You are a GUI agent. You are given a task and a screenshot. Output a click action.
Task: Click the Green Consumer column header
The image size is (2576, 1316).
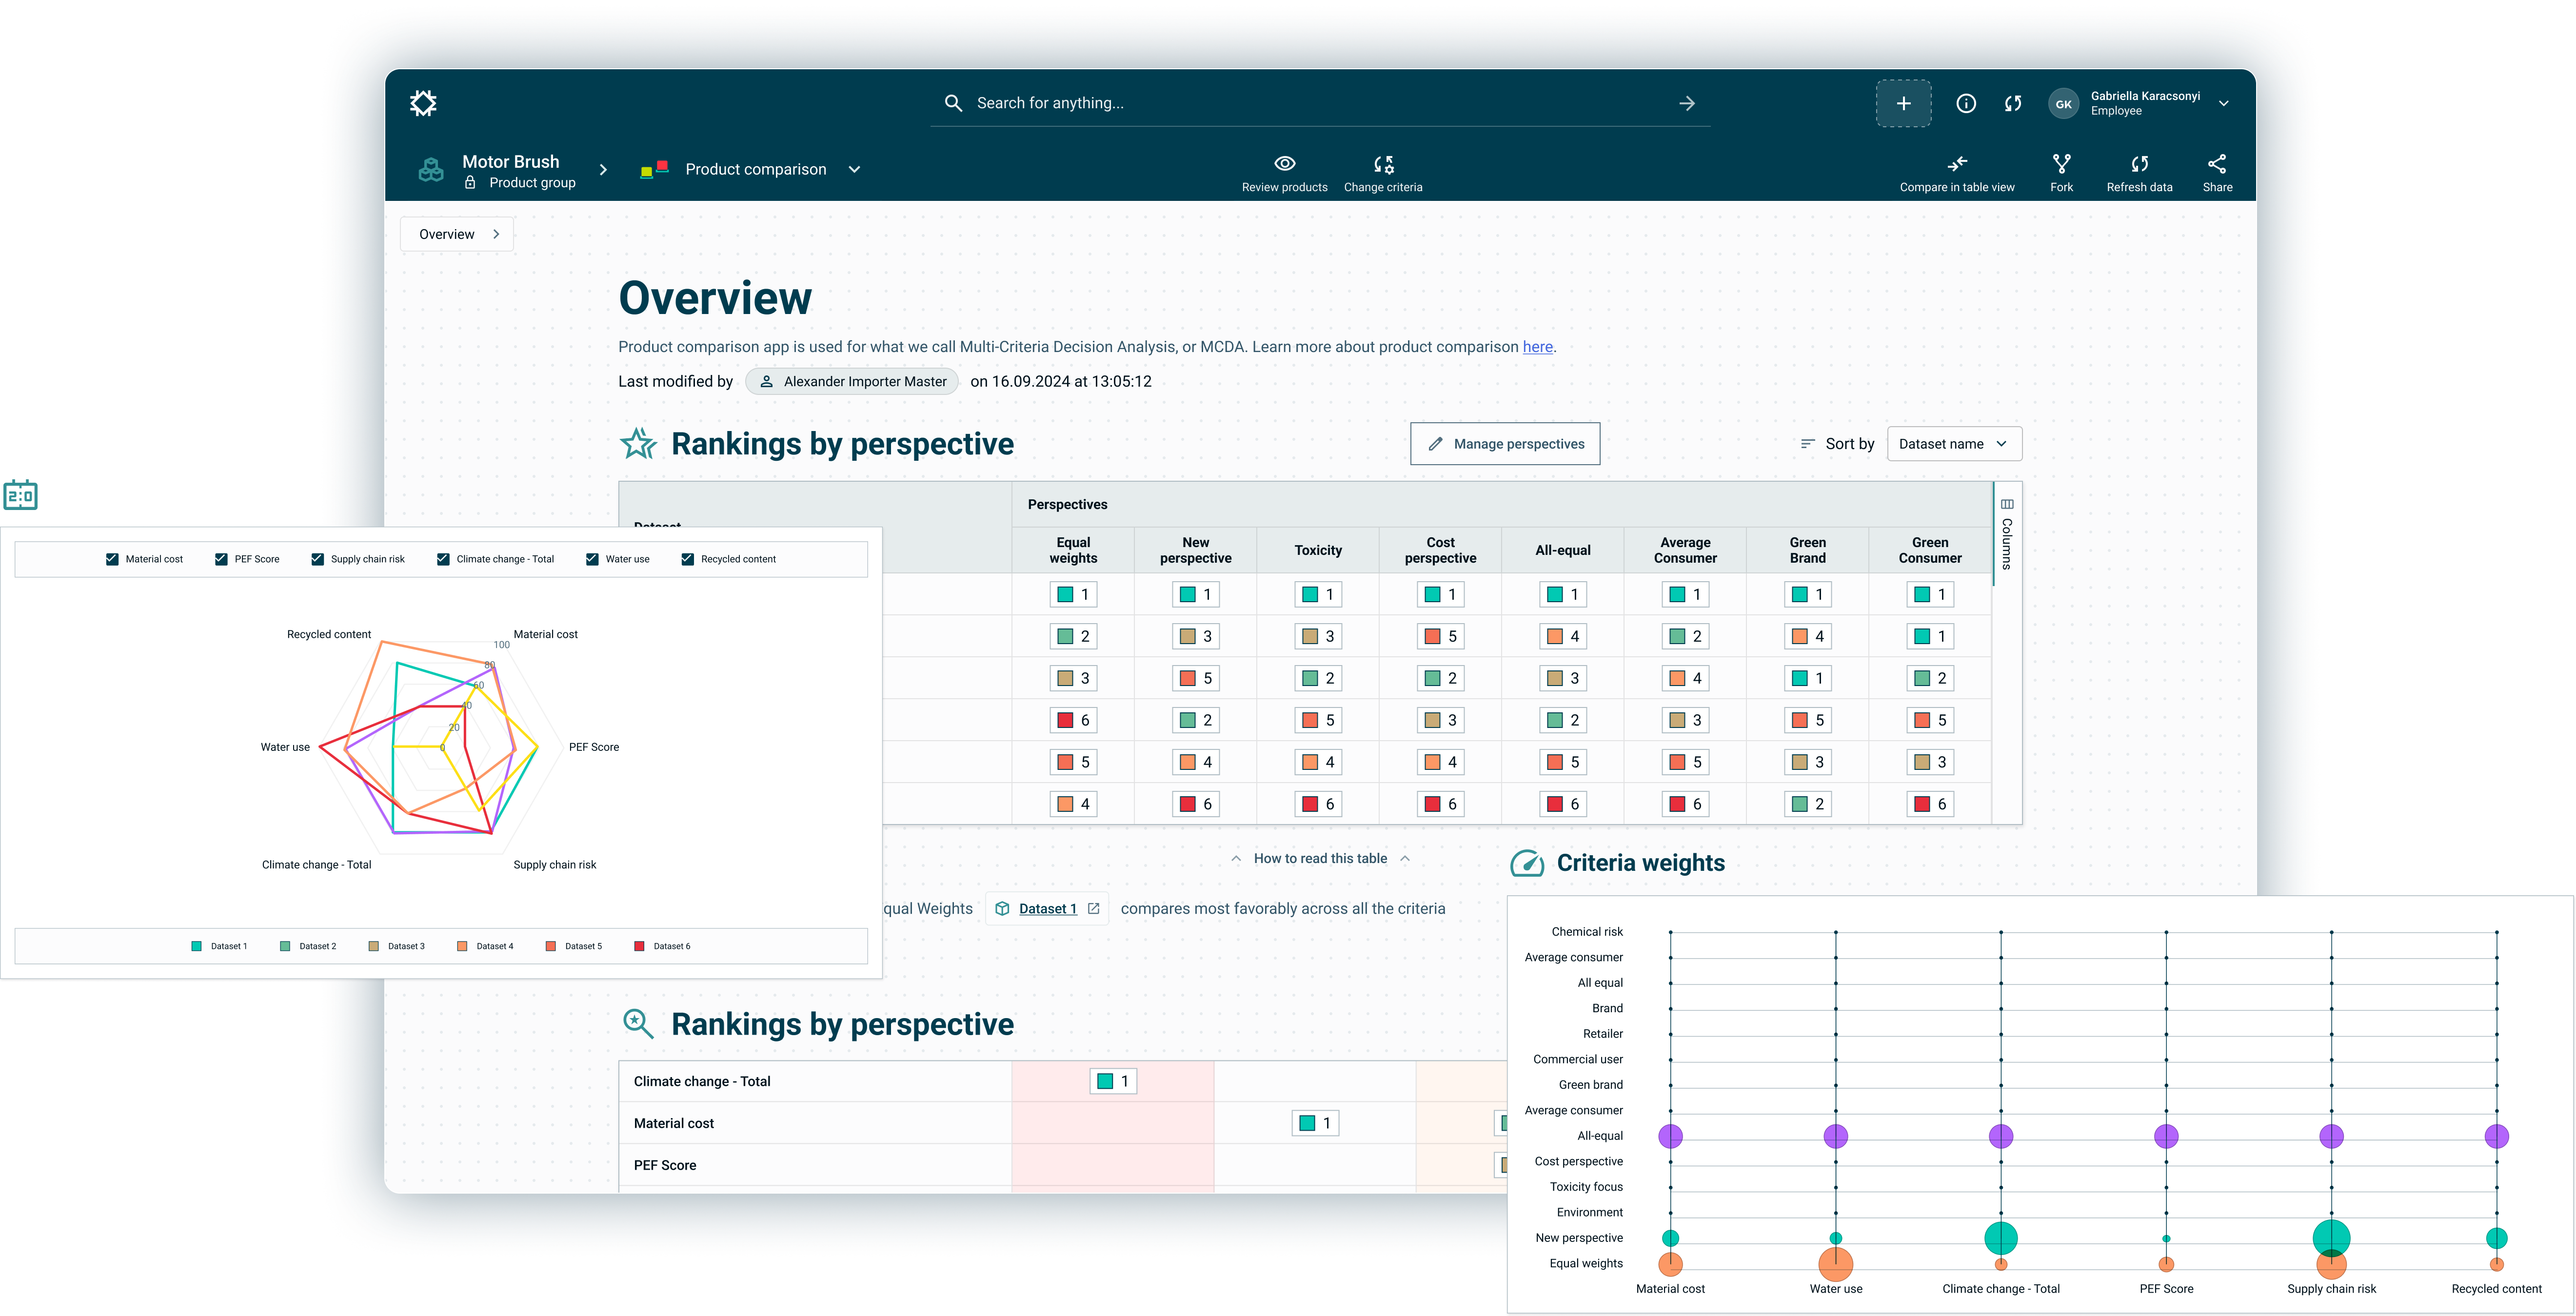[1930, 550]
